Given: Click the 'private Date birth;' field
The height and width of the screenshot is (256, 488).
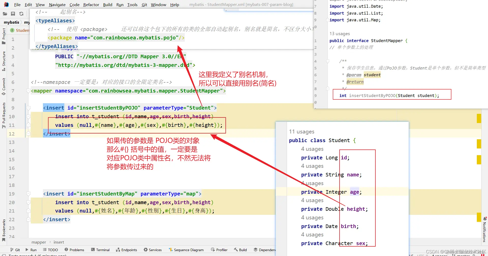Looking at the screenshot, I should [x=330, y=226].
